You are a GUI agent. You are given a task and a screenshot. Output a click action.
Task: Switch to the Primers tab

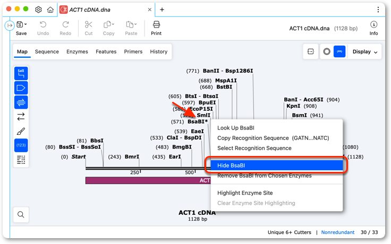pos(133,51)
